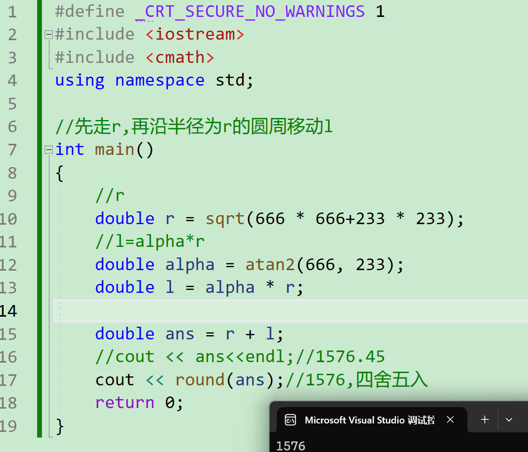Click line number 1 in the gutter
This screenshot has width=528, height=452.
point(12,12)
